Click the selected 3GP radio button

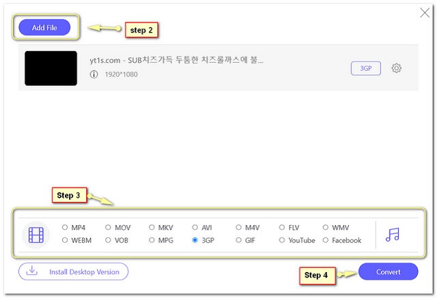pos(195,240)
